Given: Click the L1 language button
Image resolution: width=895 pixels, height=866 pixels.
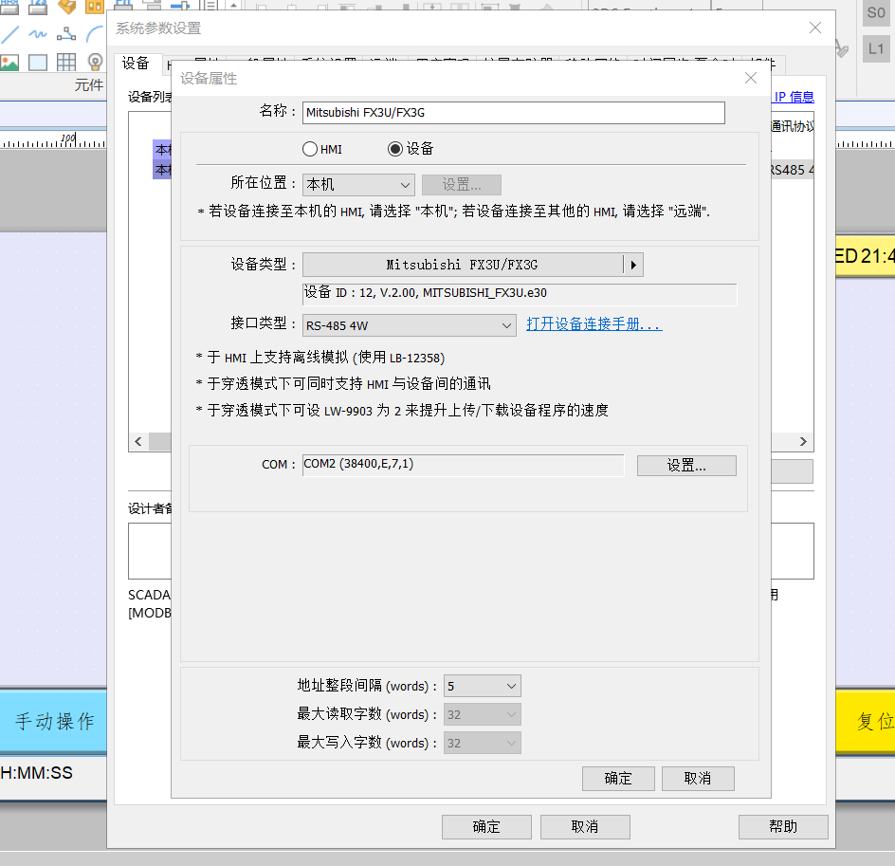Looking at the screenshot, I should click(x=875, y=48).
